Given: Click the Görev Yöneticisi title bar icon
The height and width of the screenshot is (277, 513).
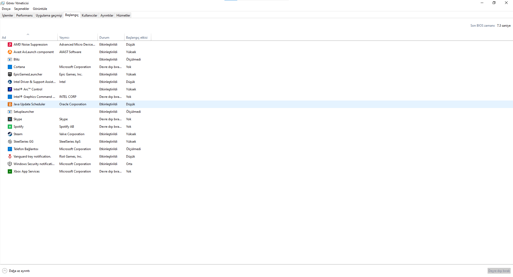Looking at the screenshot, I should [x=3, y=3].
